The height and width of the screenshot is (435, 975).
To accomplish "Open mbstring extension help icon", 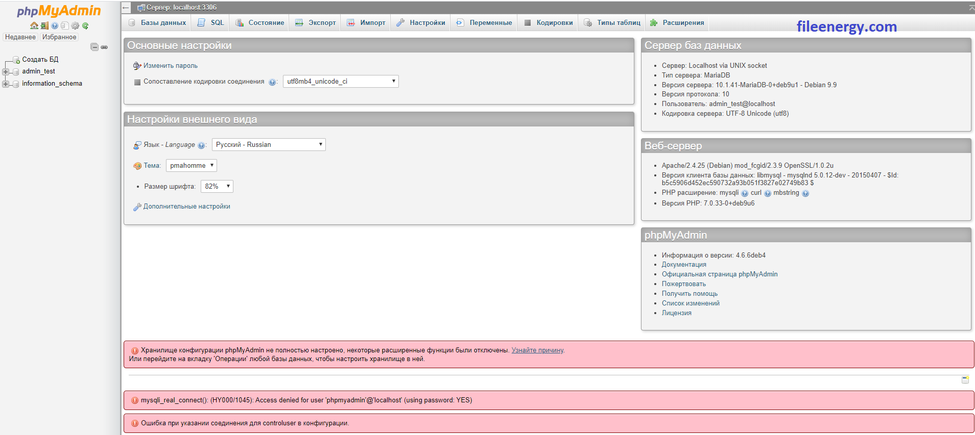I will pos(805,193).
